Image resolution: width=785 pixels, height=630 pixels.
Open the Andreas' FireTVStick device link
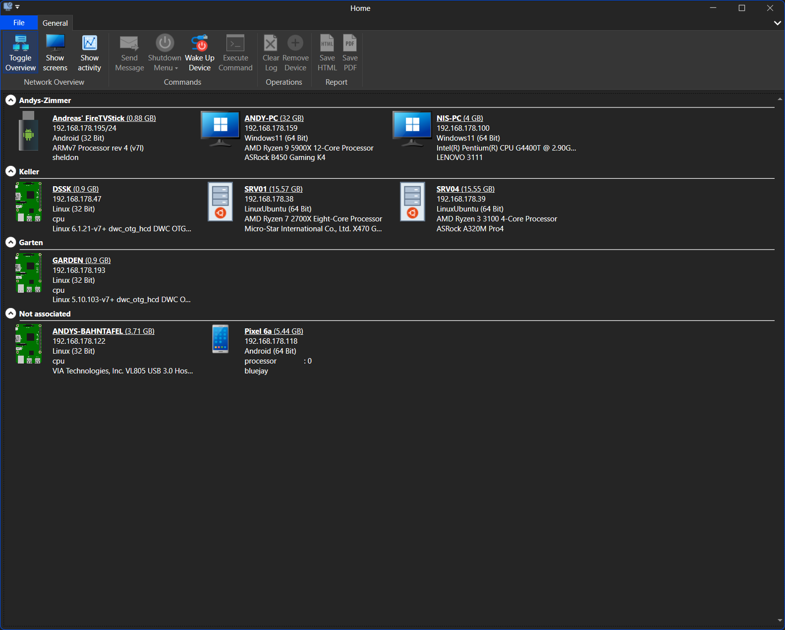[104, 118]
